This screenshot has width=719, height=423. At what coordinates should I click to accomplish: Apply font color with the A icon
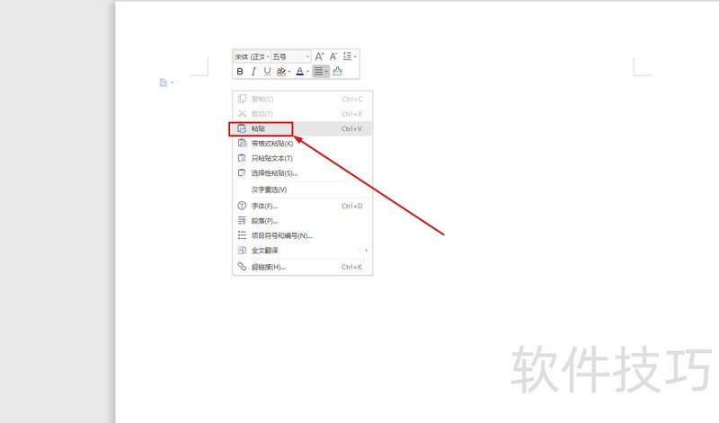299,72
